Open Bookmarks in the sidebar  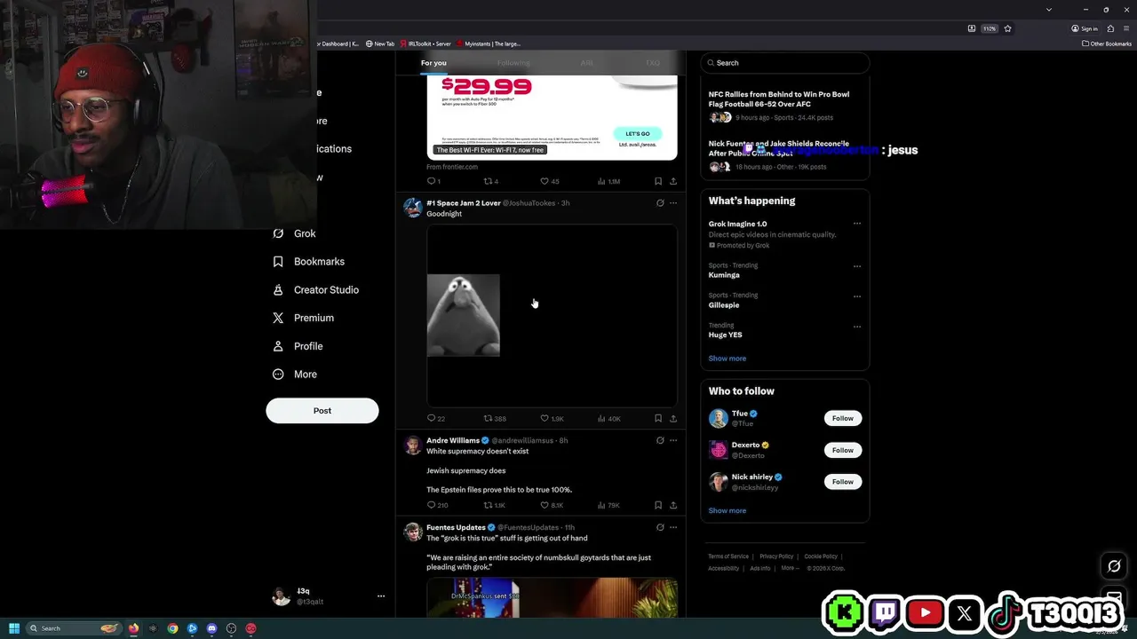point(308,262)
